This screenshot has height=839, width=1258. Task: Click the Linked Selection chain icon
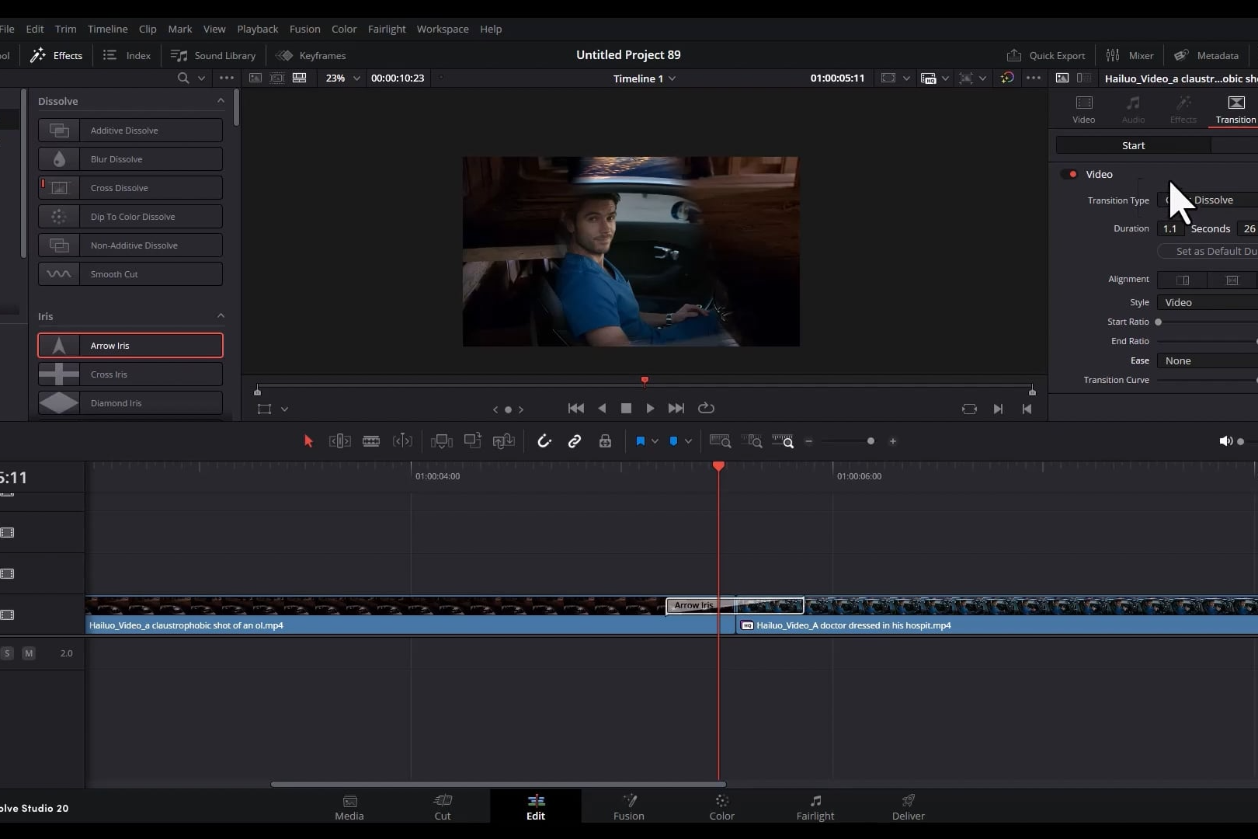[x=575, y=441]
